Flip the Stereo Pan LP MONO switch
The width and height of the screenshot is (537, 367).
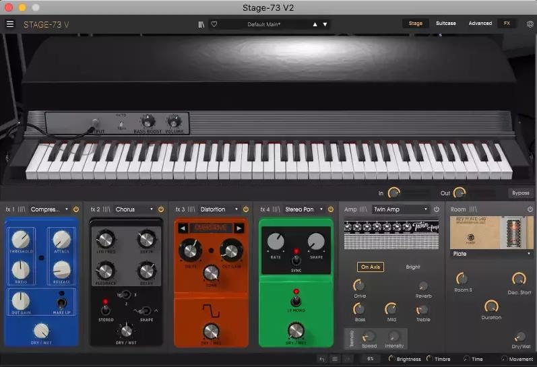click(296, 301)
